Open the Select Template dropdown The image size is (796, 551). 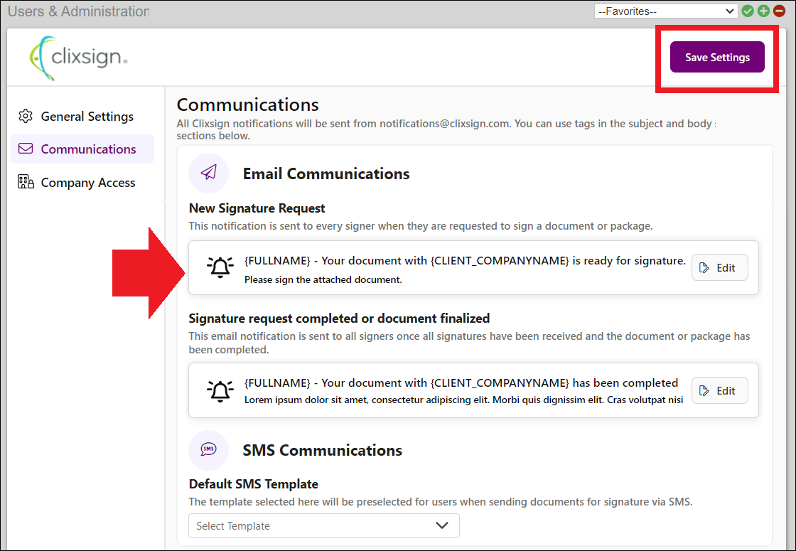(x=323, y=525)
